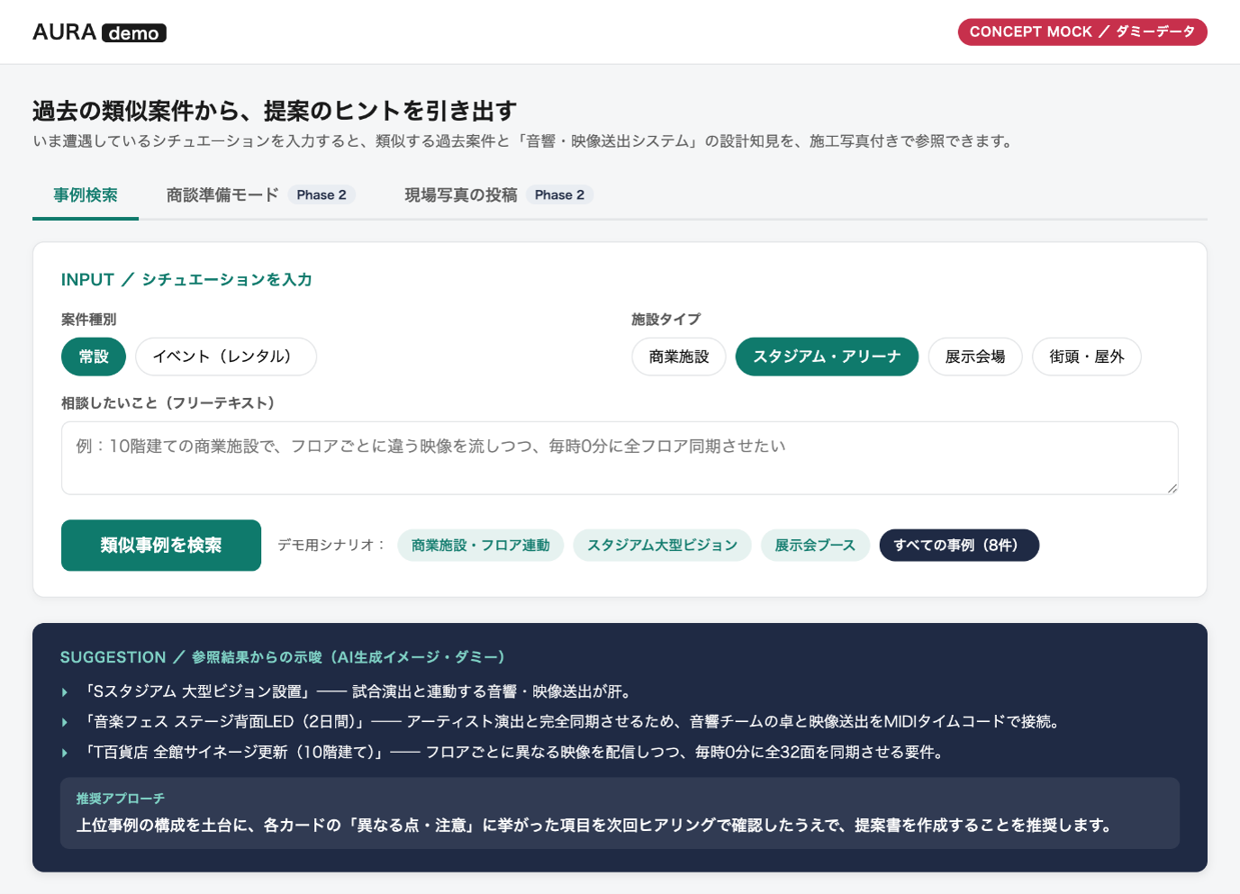This screenshot has height=894, width=1240.
Task: Switch to the 事例検索 tab
Action: coord(86,195)
